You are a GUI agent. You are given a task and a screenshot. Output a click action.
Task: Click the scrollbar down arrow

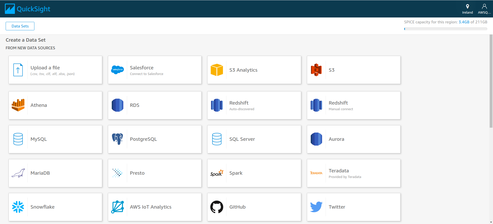click(x=491, y=222)
